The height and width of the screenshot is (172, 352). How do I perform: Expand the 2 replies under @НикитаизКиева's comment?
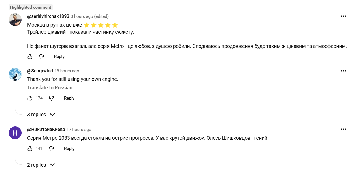point(36,165)
